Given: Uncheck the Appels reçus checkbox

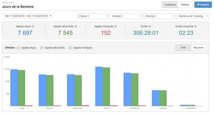Looking at the screenshot, I should (19, 48).
